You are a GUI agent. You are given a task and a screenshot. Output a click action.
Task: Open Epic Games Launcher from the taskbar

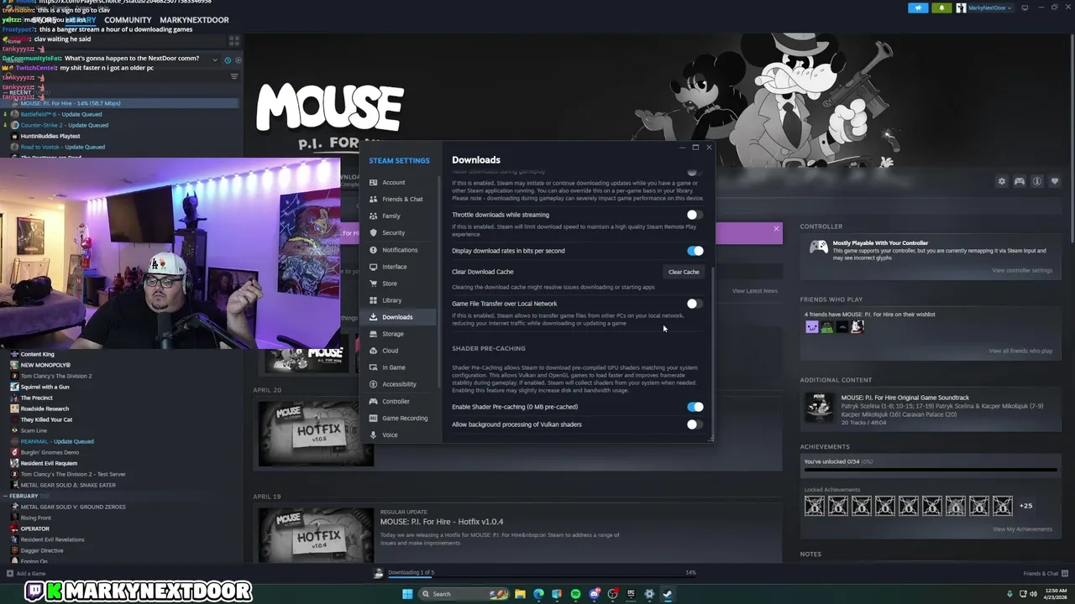631,594
